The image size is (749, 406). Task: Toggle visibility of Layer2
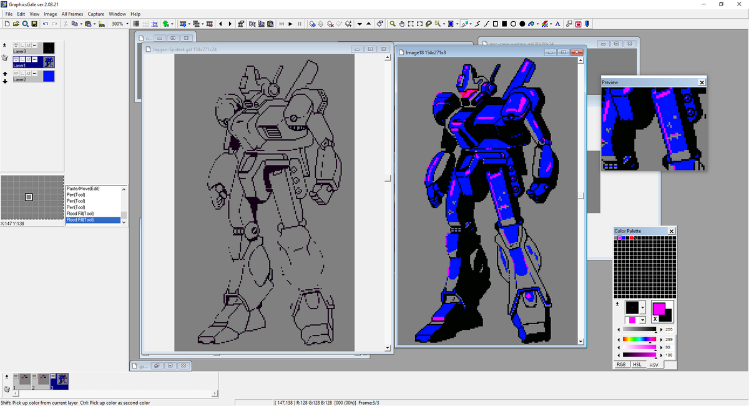(x=16, y=73)
